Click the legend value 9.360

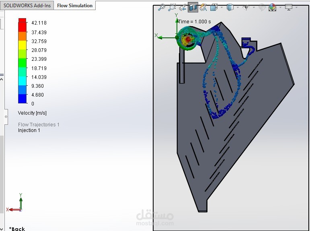[x=37, y=86]
